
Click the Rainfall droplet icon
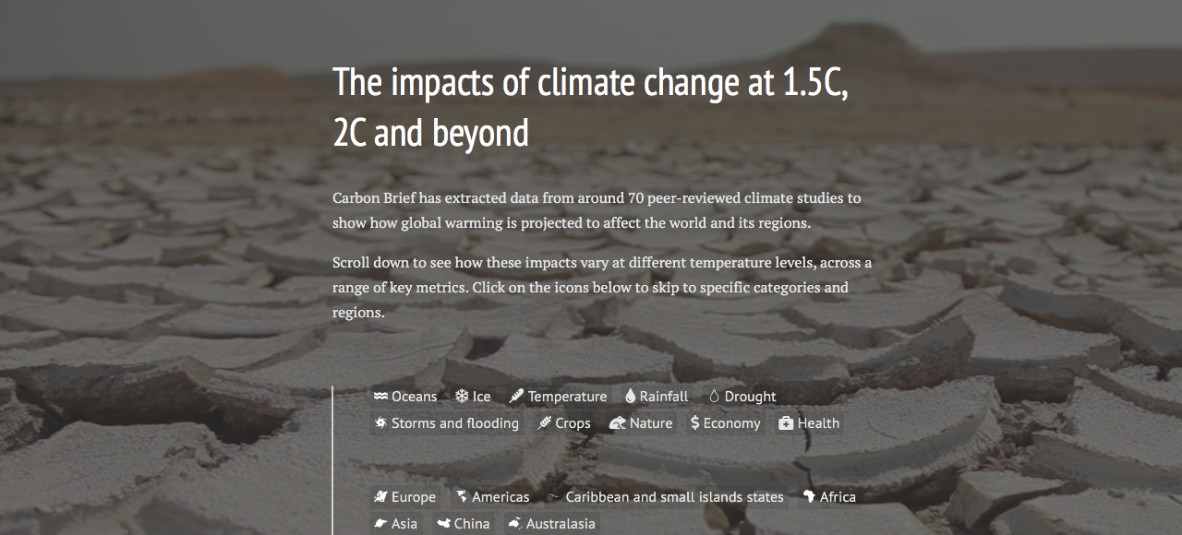coord(630,397)
